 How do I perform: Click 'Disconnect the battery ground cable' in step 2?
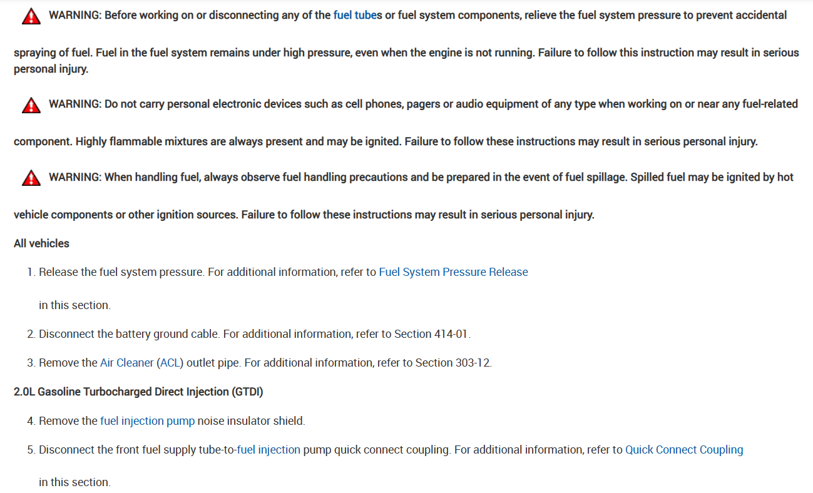tap(129, 334)
